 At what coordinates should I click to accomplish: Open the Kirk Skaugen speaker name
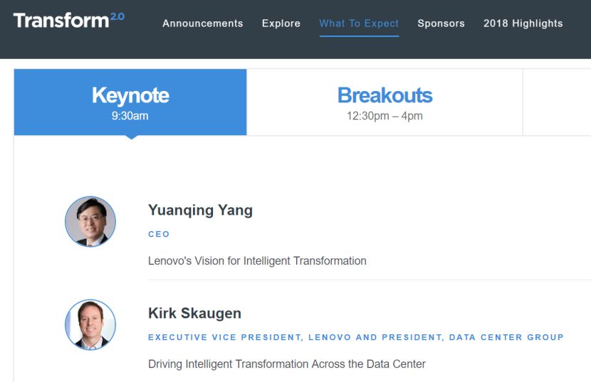pyautogui.click(x=194, y=313)
